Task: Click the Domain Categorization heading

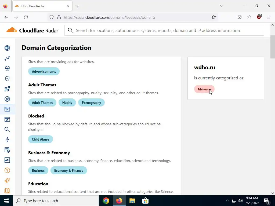Action: coord(56,48)
